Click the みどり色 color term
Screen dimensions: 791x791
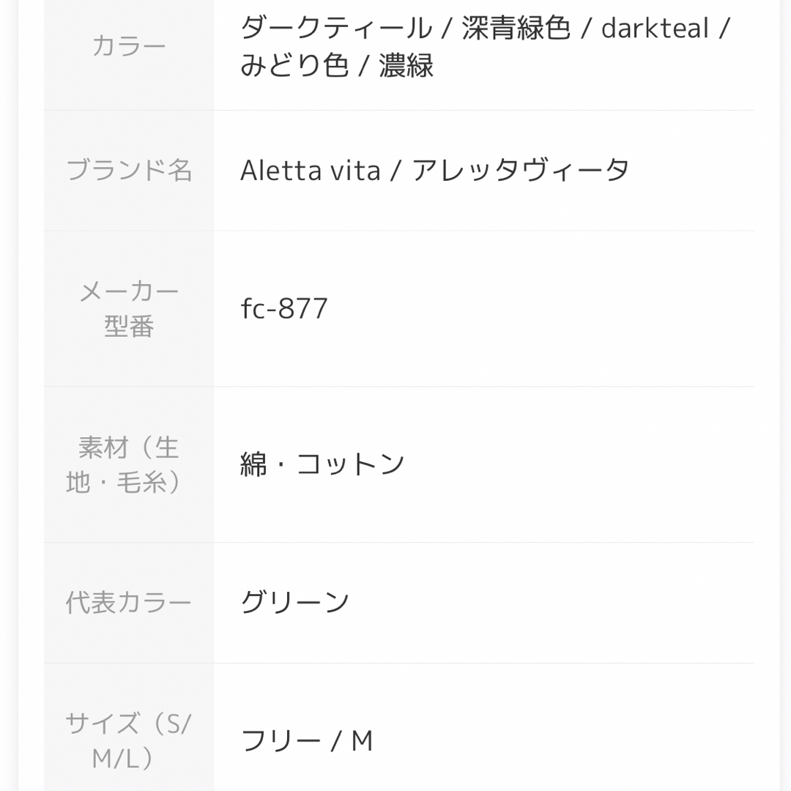tap(294, 66)
